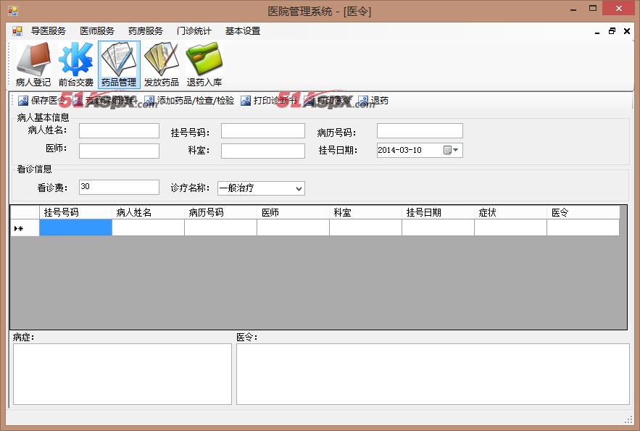The image size is (640, 431).
Task: Click the 医师 column header
Action: (x=293, y=212)
